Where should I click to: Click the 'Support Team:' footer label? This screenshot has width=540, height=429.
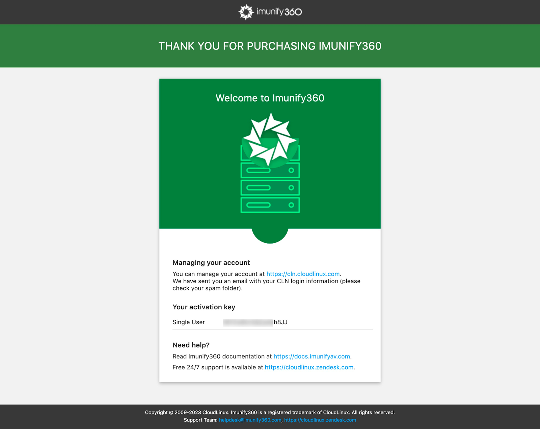coord(201,420)
